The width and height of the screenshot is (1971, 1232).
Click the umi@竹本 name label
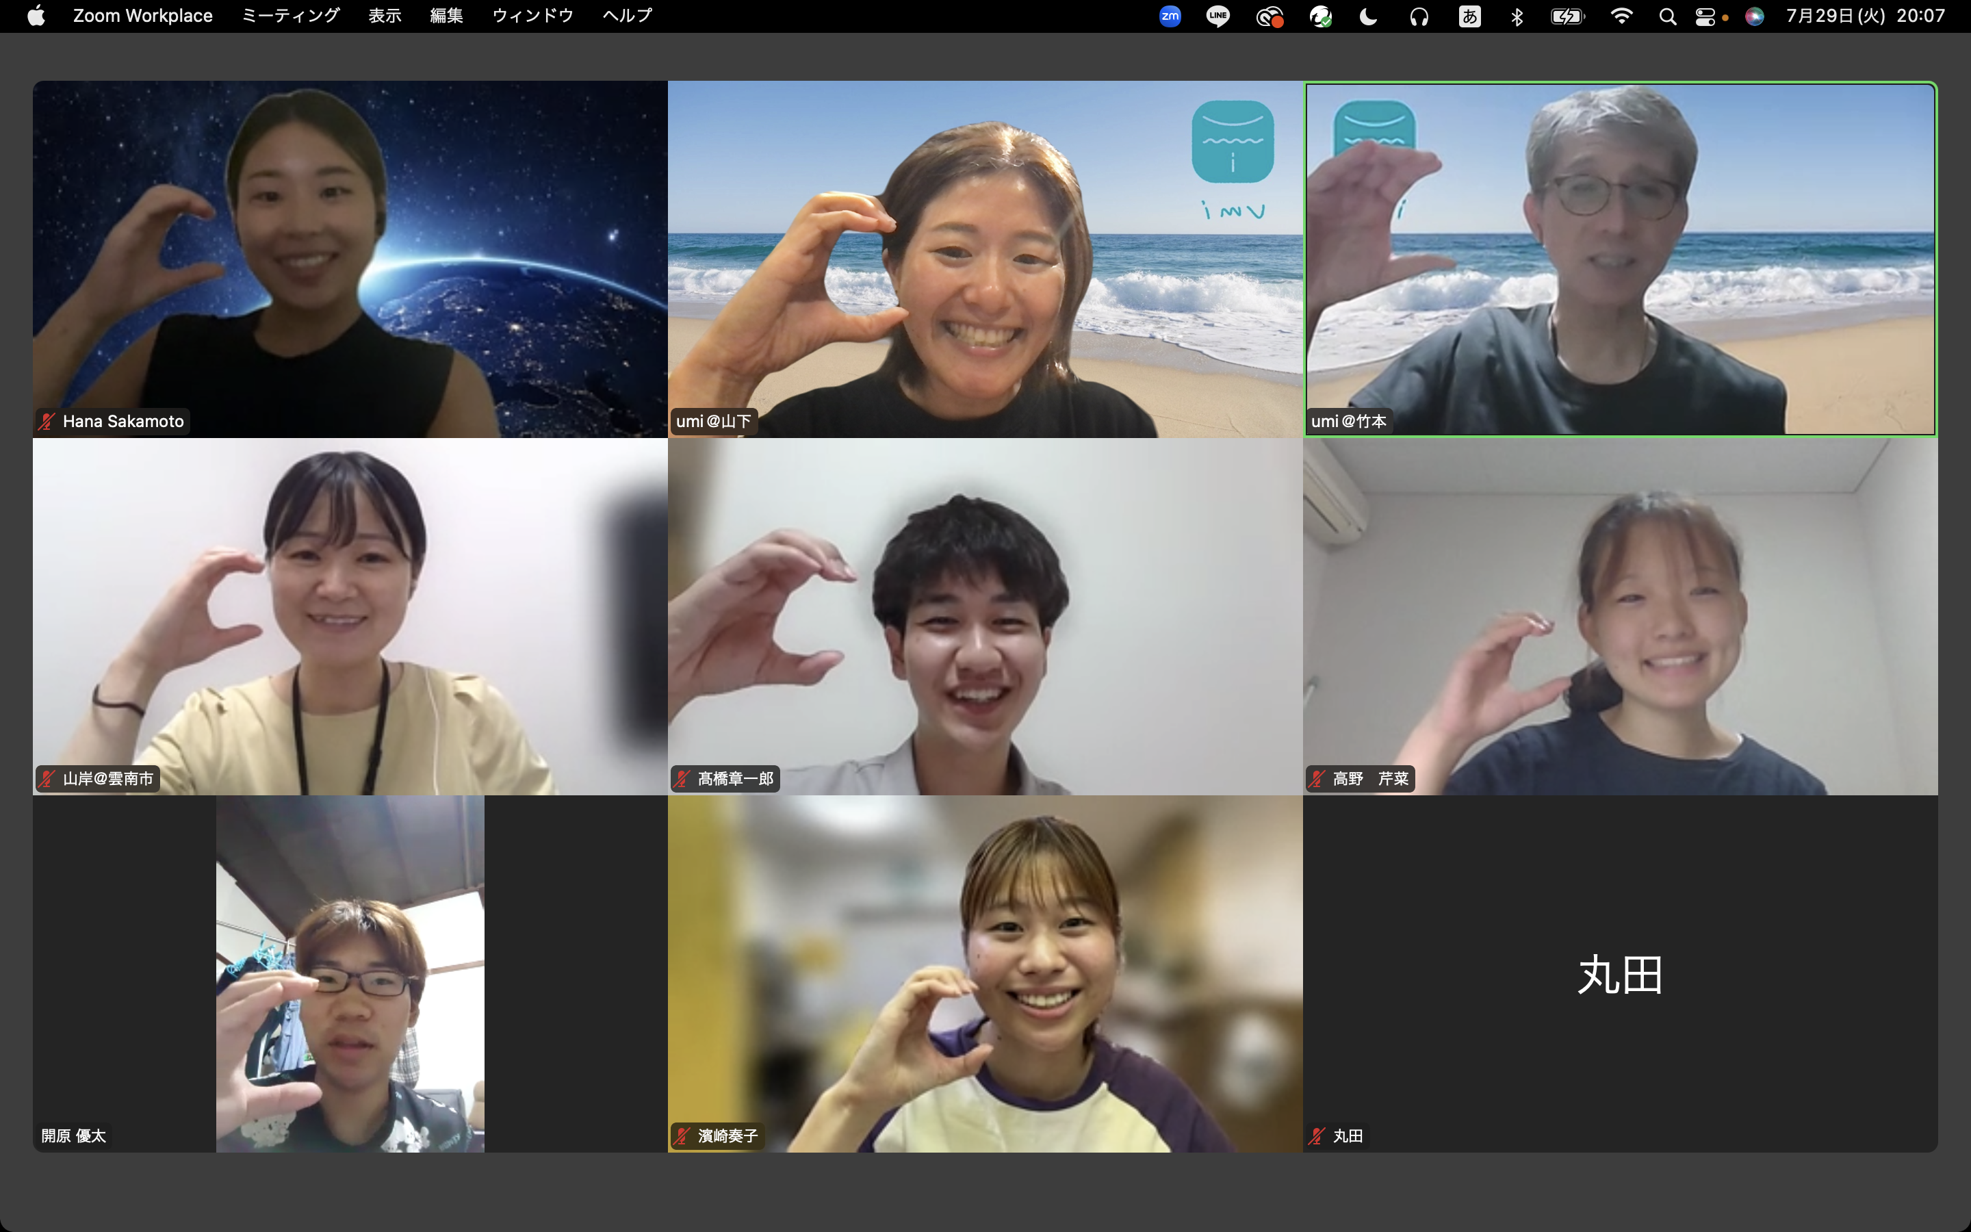1349,421
